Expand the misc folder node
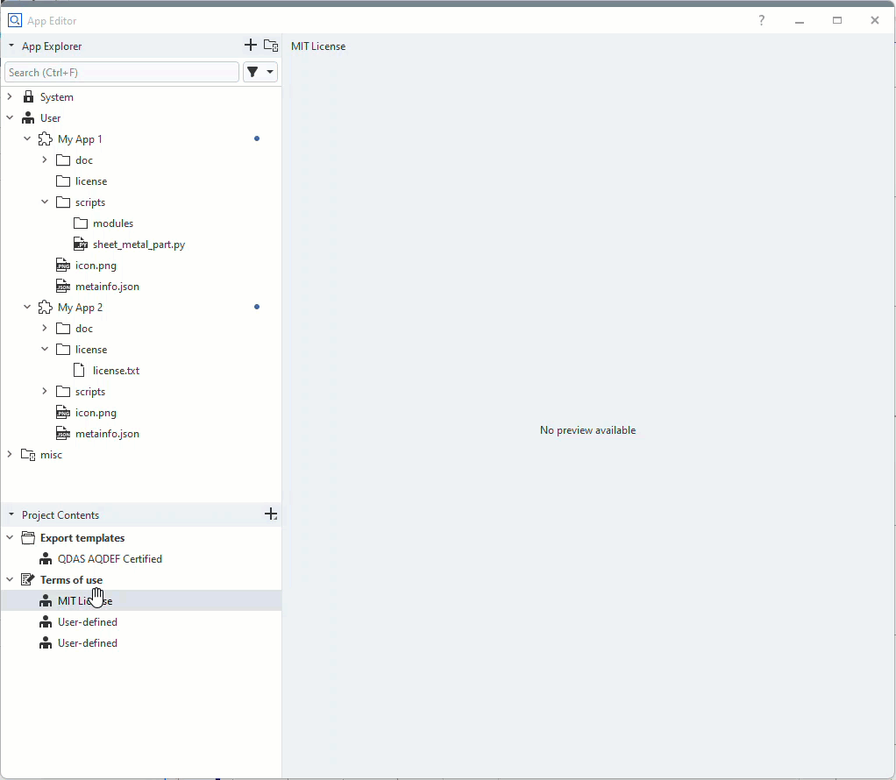896x780 pixels. pos(10,455)
